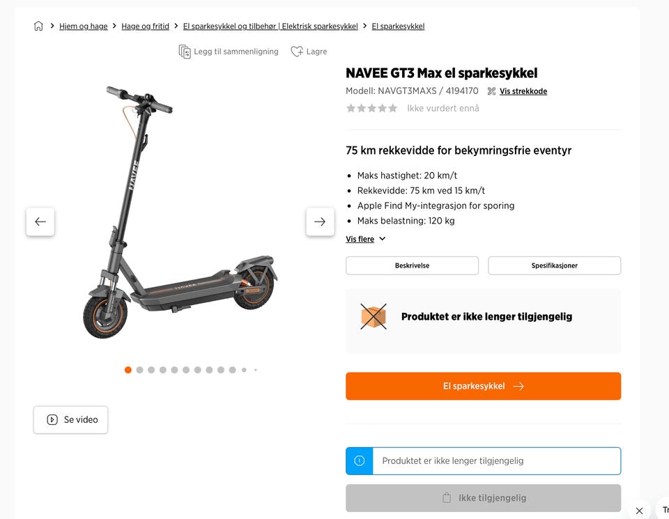Open the Beskrivelse tab

click(x=412, y=265)
